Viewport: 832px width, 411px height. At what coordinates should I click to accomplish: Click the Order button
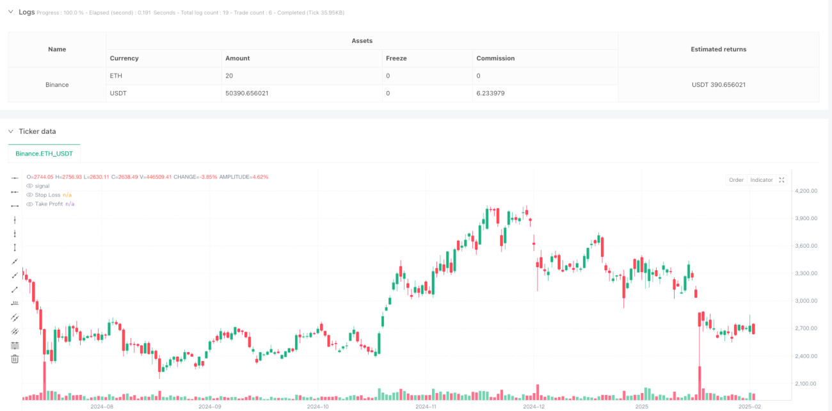736,180
